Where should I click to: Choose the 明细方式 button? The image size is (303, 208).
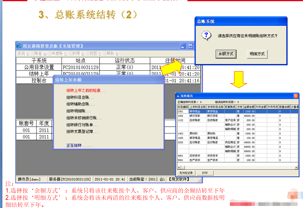pyautogui.click(x=257, y=54)
